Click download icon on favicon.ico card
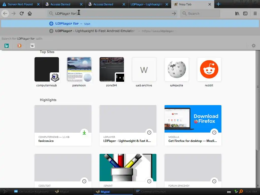Image resolution: width=260 pixels, height=195 pixels. tap(84, 133)
